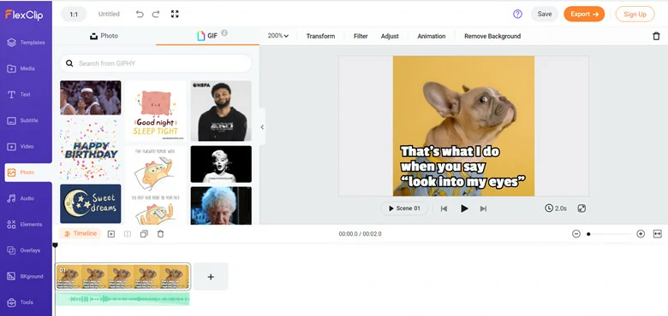Skip to next scene
The width and height of the screenshot is (668, 316).
[x=483, y=208]
